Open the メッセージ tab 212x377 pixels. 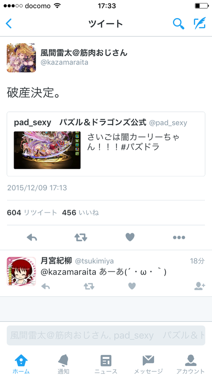point(148,364)
